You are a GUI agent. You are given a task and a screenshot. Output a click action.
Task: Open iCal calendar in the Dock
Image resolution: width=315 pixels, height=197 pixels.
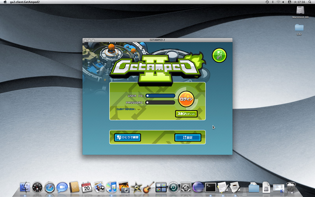[87, 188]
